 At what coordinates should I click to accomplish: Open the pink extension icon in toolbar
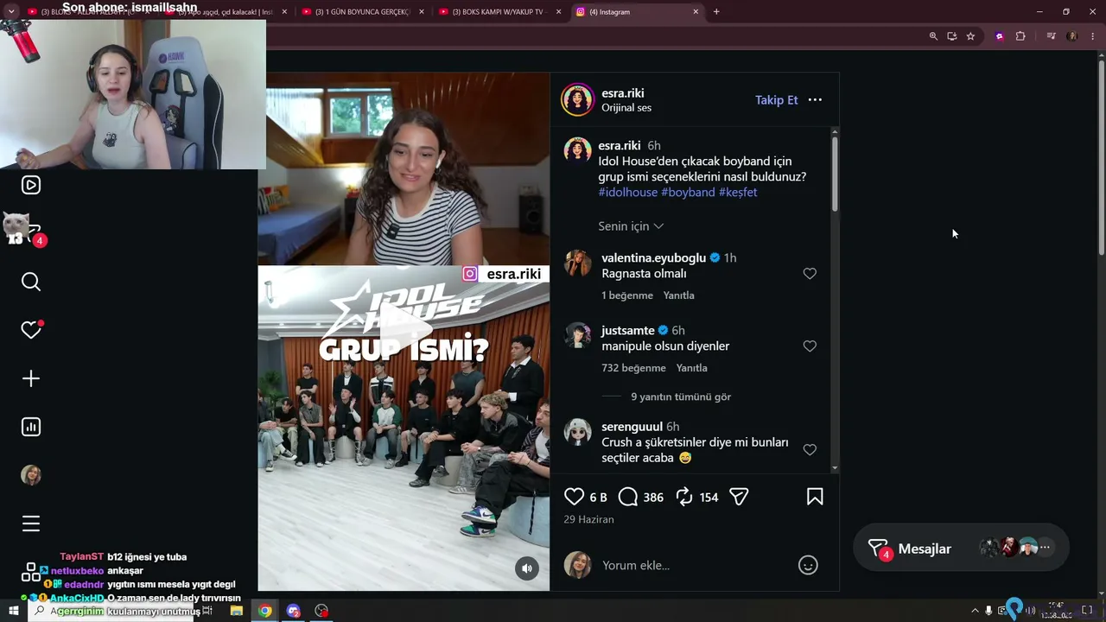tap(1000, 36)
